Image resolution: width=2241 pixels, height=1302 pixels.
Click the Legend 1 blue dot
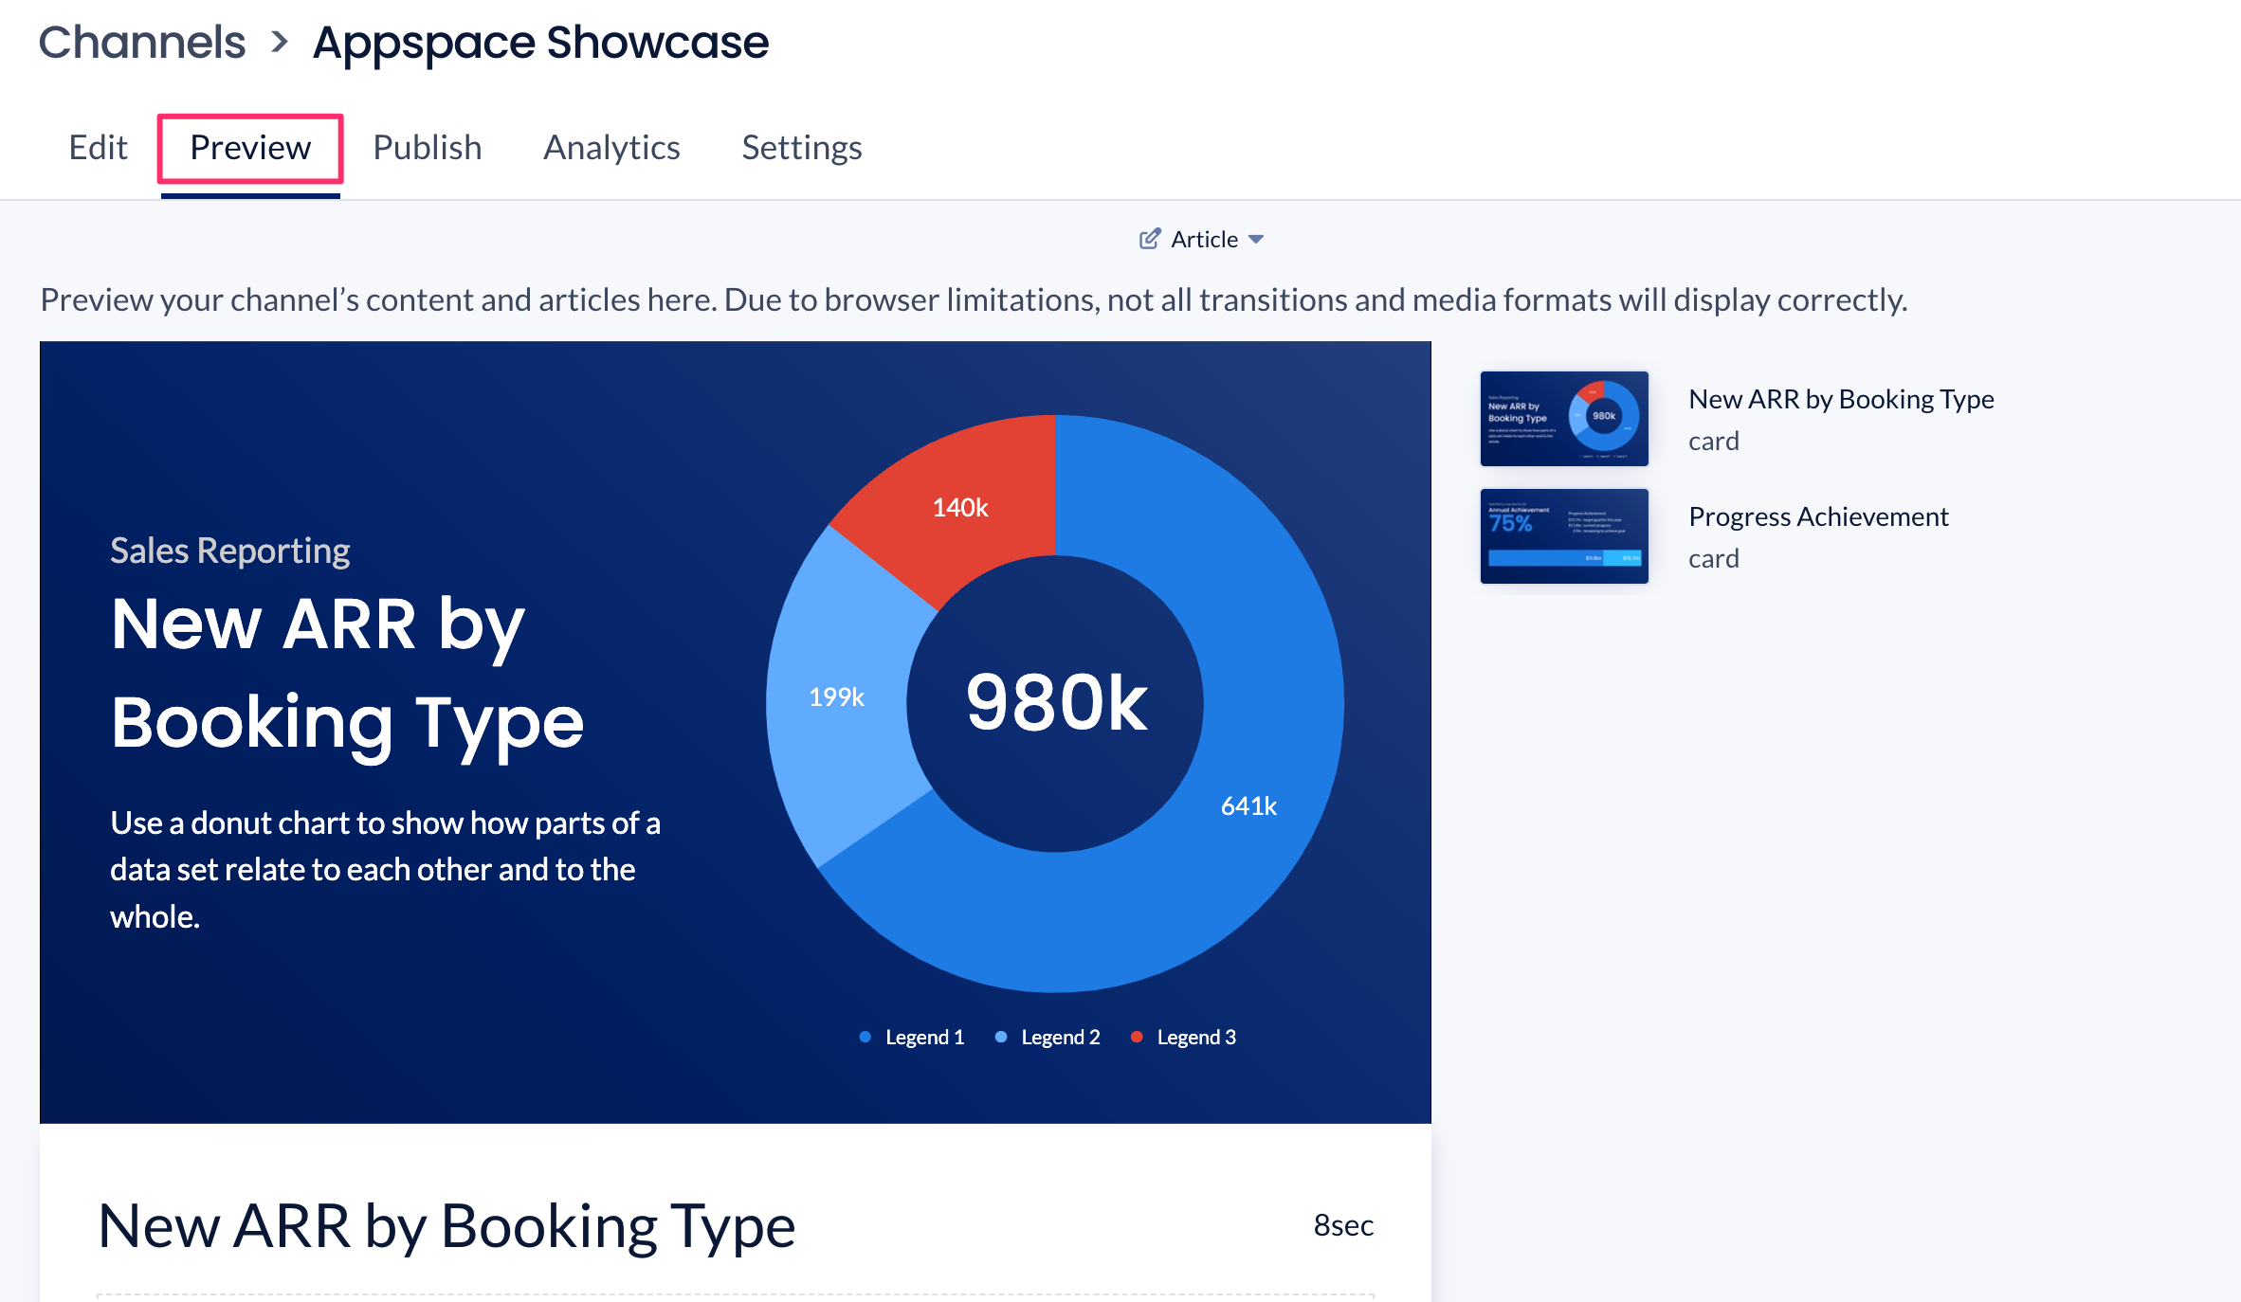(x=865, y=1037)
